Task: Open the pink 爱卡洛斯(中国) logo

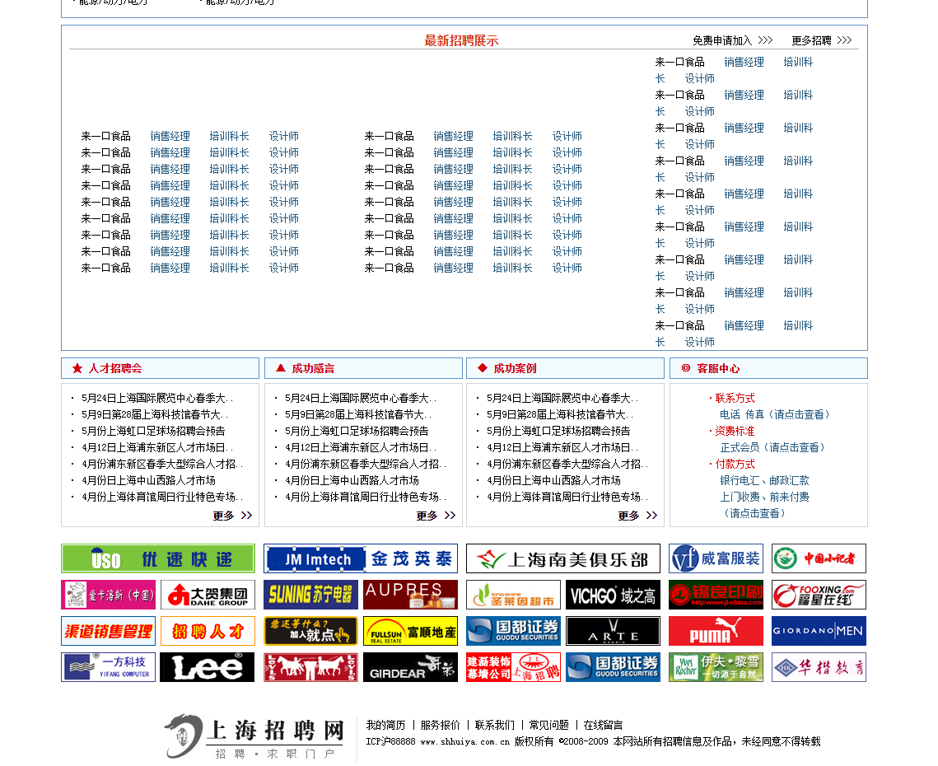Action: click(108, 595)
